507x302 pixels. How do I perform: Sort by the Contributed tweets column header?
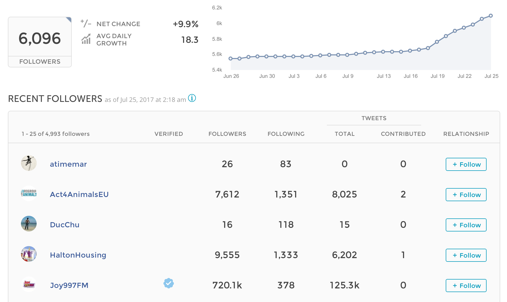(403, 134)
